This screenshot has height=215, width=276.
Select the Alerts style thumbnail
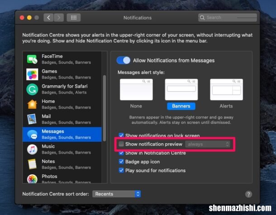click(x=226, y=89)
